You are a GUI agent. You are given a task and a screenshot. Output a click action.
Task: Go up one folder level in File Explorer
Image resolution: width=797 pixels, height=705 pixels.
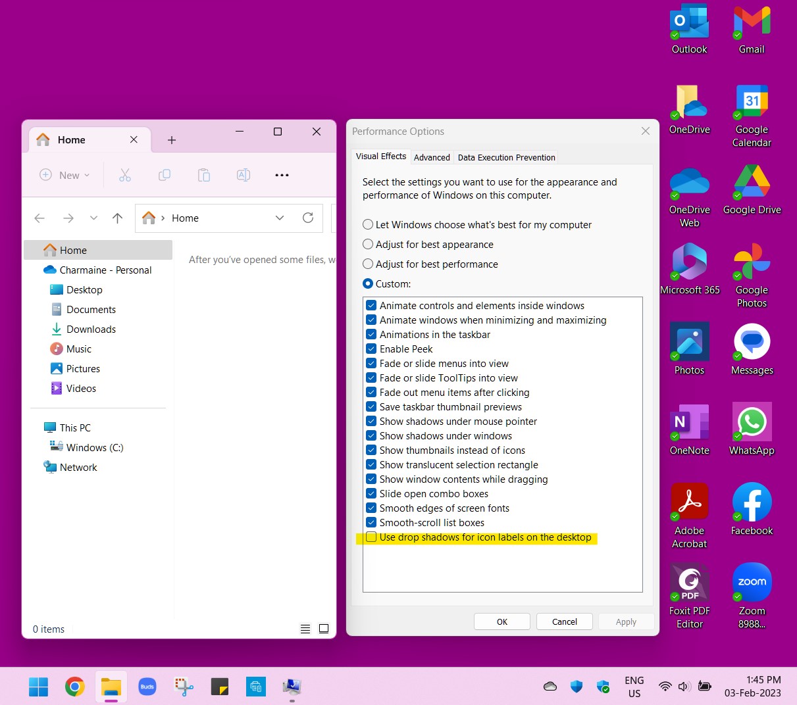tap(117, 218)
